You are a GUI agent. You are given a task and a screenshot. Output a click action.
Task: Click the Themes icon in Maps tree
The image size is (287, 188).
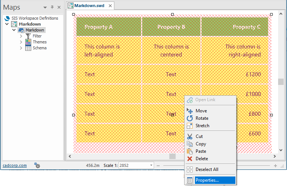pos(28,42)
